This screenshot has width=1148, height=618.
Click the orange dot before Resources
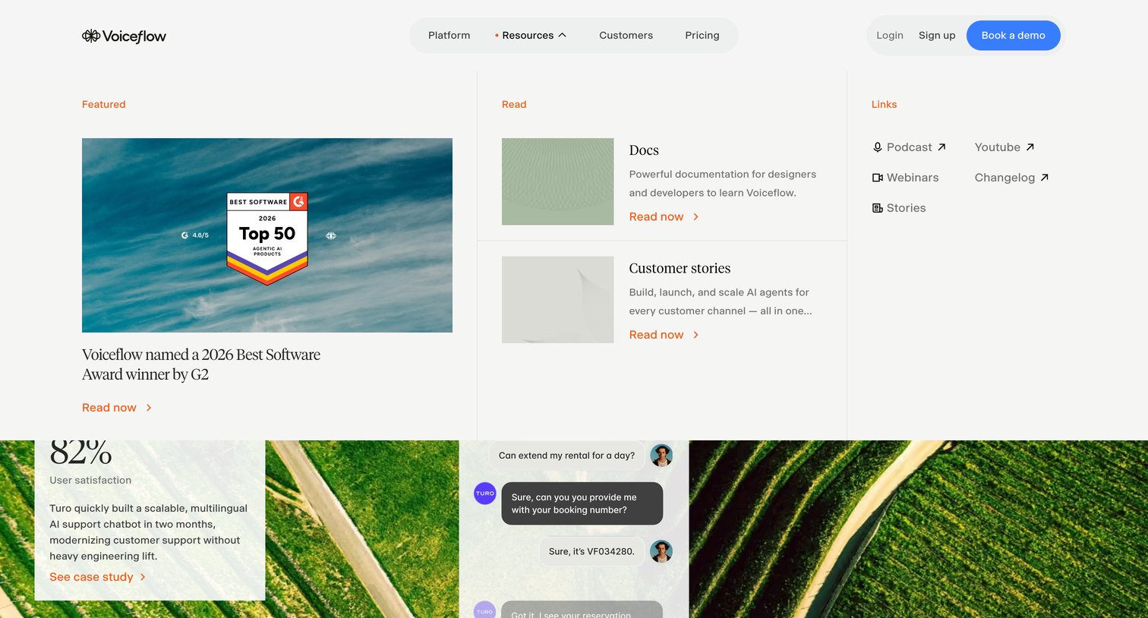coord(497,36)
